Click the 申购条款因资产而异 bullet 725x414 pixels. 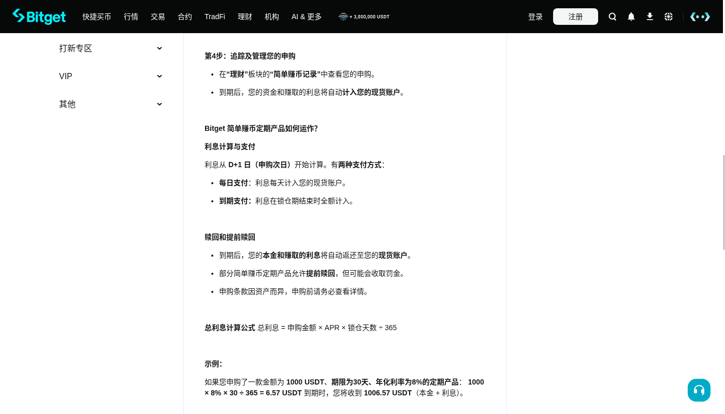295,291
